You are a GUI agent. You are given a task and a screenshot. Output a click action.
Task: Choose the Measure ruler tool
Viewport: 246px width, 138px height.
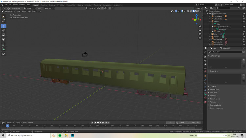point(4,49)
